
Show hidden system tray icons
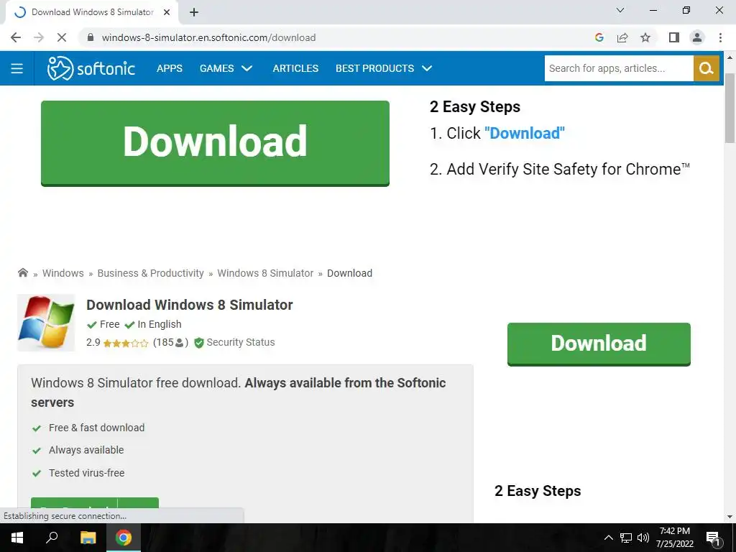click(608, 538)
